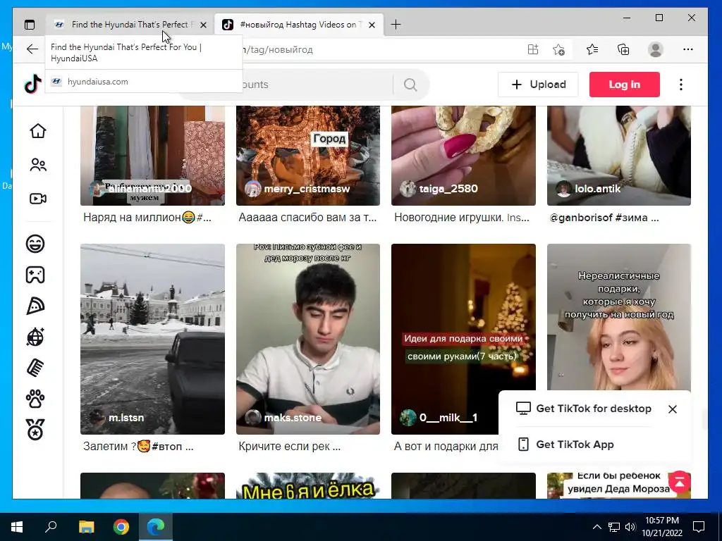
Task: Close the Hyundai tab
Action: 203,25
